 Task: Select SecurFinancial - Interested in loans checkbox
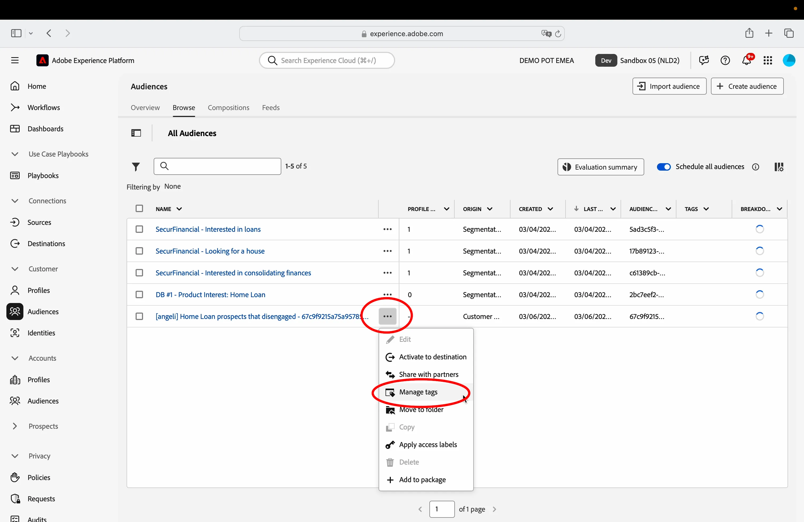tap(139, 229)
